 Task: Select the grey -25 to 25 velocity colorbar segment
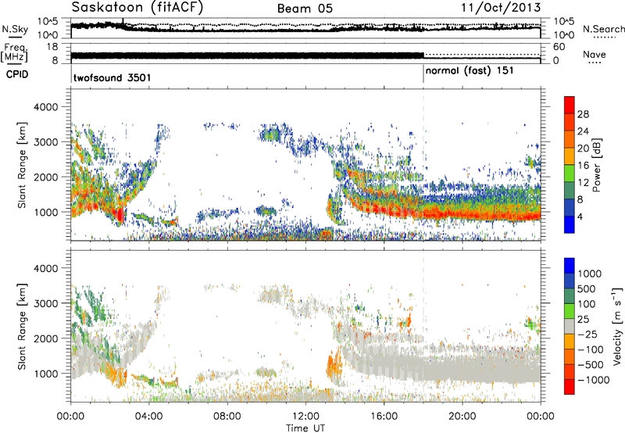coord(570,326)
